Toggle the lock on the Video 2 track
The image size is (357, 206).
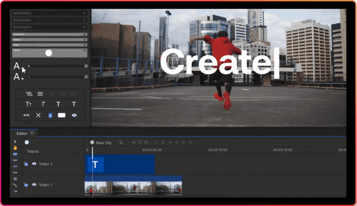26,163
